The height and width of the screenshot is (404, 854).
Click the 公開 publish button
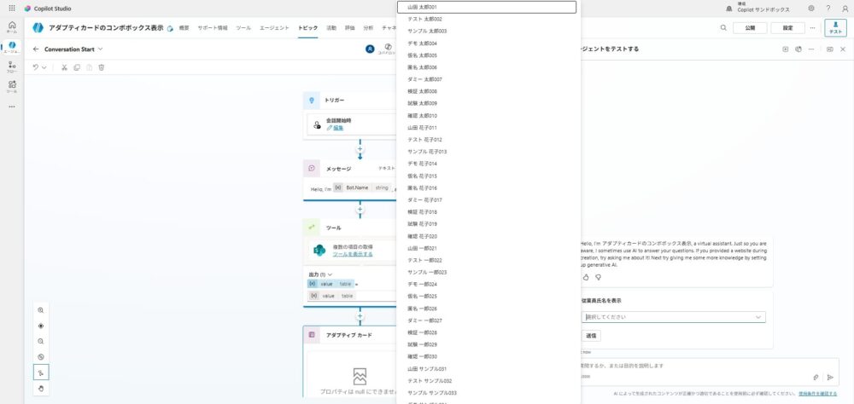click(x=750, y=27)
